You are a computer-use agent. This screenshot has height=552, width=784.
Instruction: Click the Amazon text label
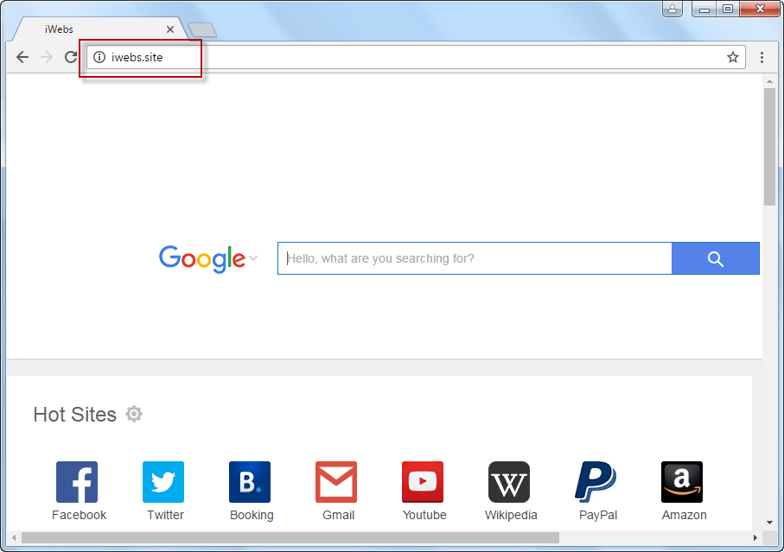click(685, 515)
